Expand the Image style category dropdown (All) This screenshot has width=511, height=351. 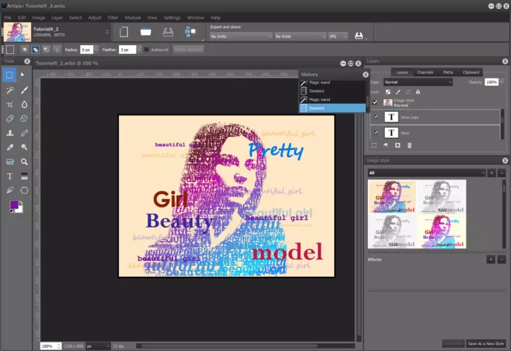coord(426,173)
